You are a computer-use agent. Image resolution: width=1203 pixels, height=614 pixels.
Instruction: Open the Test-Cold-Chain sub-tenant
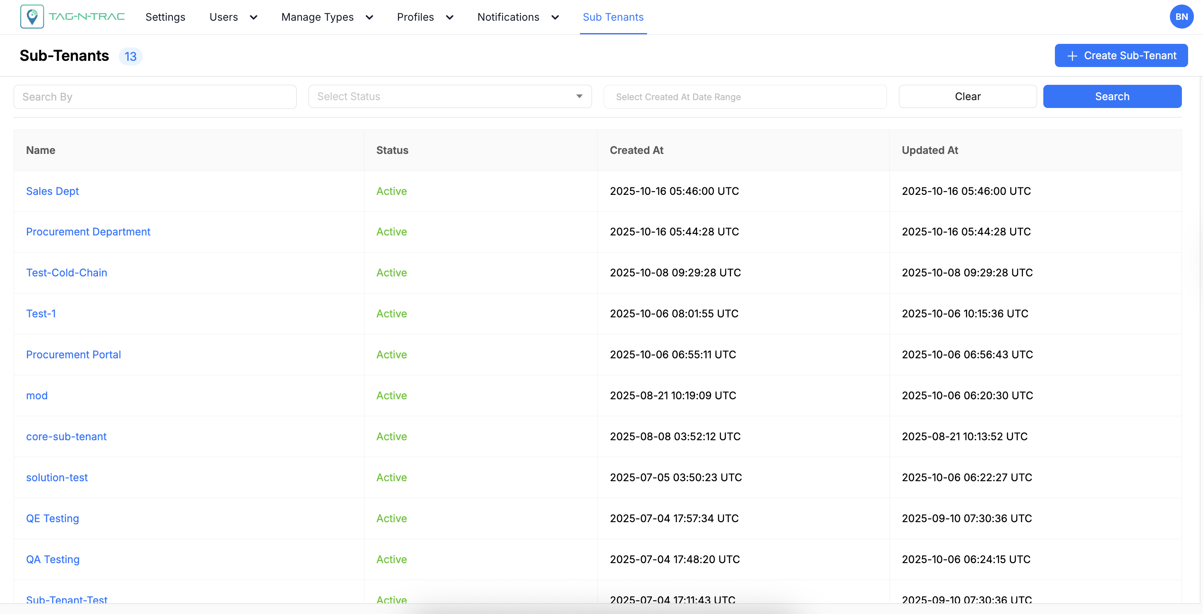tap(66, 273)
